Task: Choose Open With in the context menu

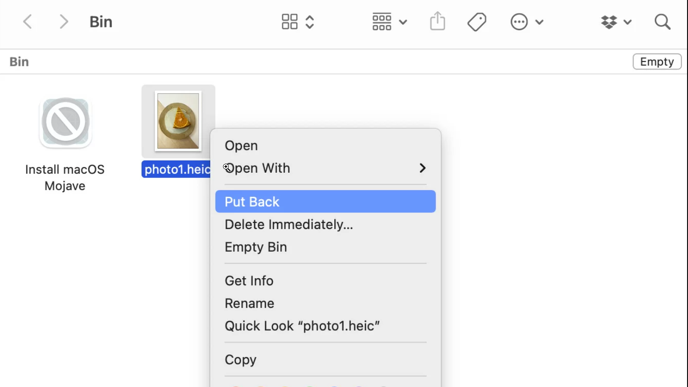Action: coord(325,168)
